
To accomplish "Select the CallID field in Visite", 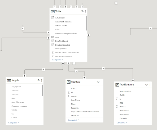I will tap(58, 29).
